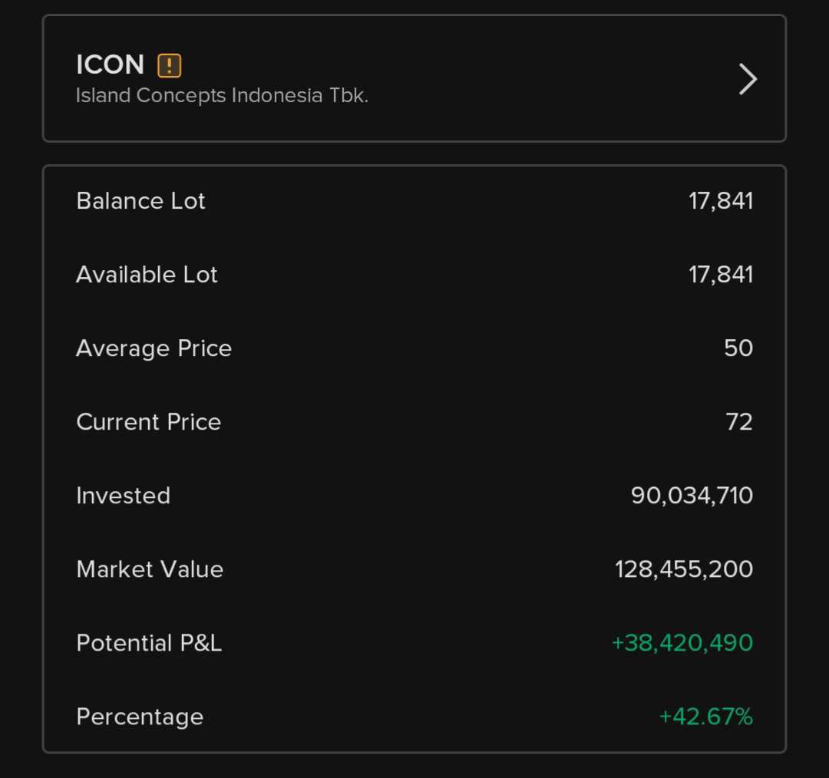Select the Available Lot value 17,841
The image size is (829, 778).
click(x=720, y=275)
